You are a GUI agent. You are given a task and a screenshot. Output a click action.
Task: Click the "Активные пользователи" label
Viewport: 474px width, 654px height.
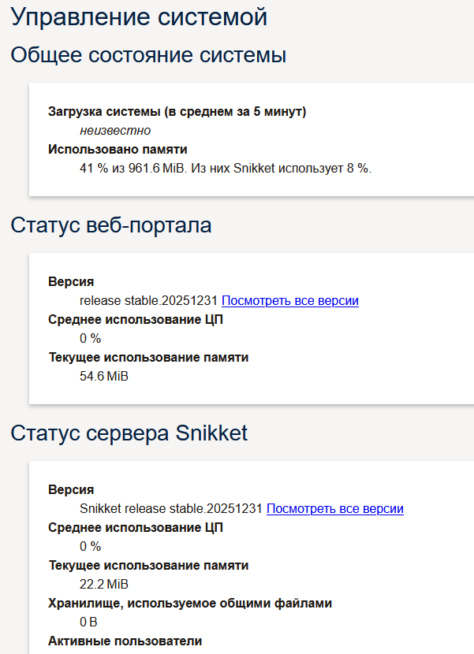pyautogui.click(x=125, y=641)
